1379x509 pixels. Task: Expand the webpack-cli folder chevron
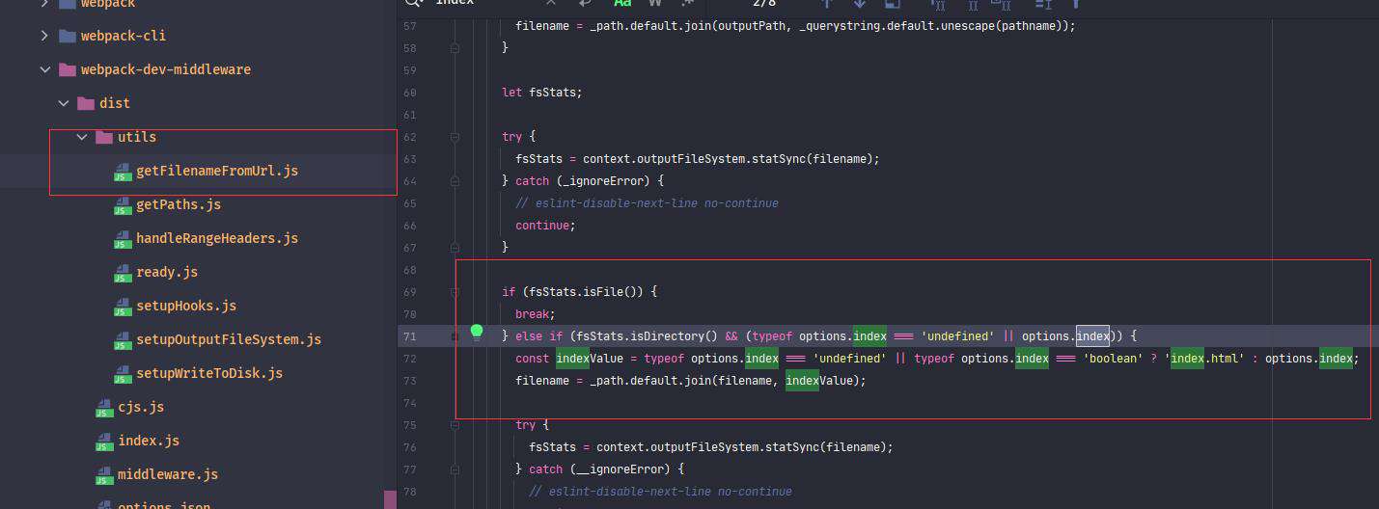coord(44,36)
